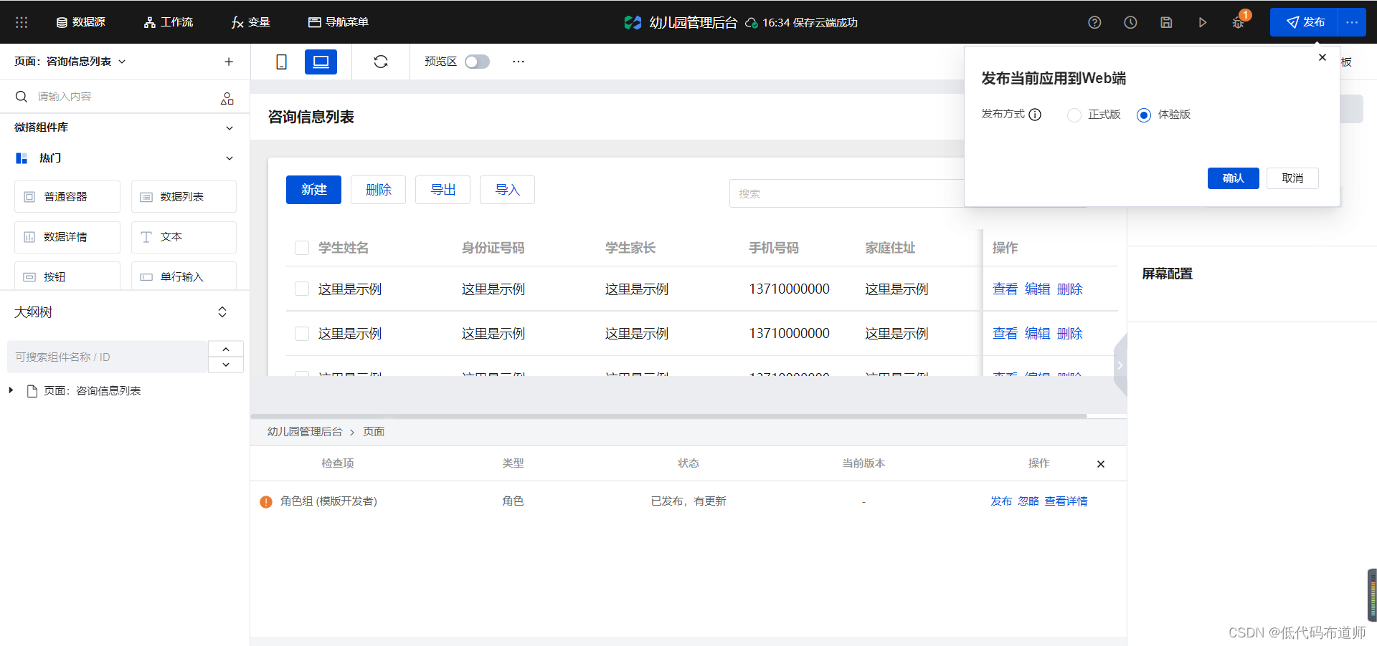Select the 普通容器 component
The image size is (1377, 646).
[x=67, y=197]
